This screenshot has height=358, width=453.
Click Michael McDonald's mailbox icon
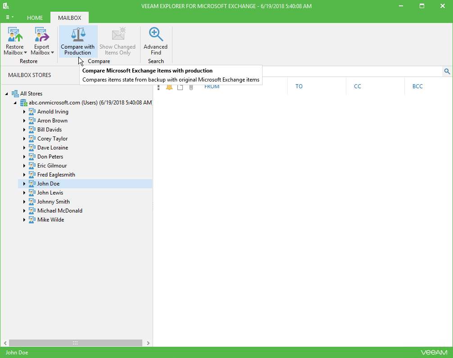32,211
